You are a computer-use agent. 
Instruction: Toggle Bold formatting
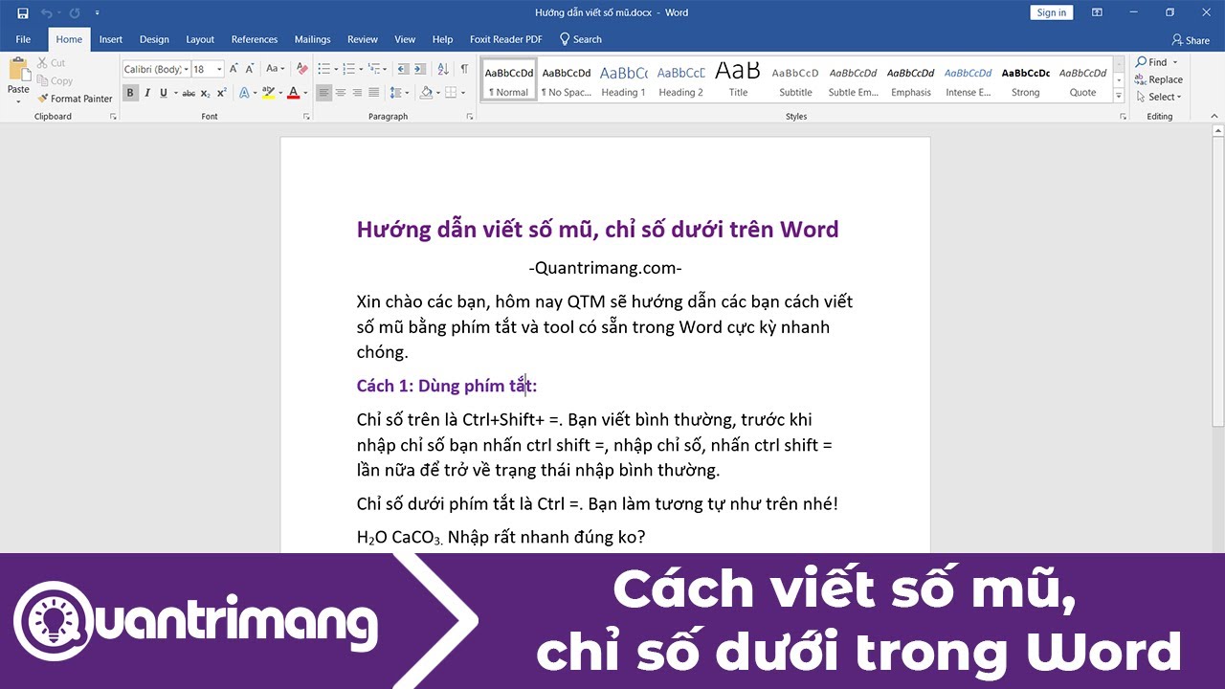131,93
